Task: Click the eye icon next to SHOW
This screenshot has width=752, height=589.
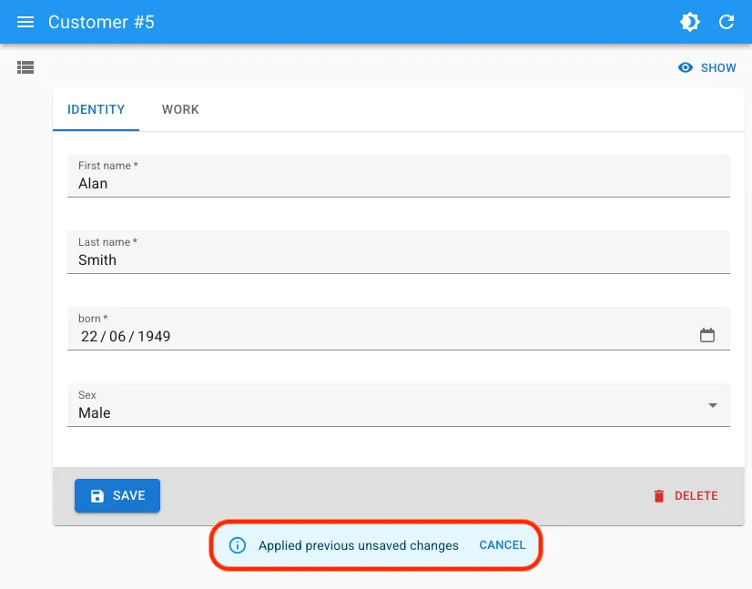Action: [686, 67]
